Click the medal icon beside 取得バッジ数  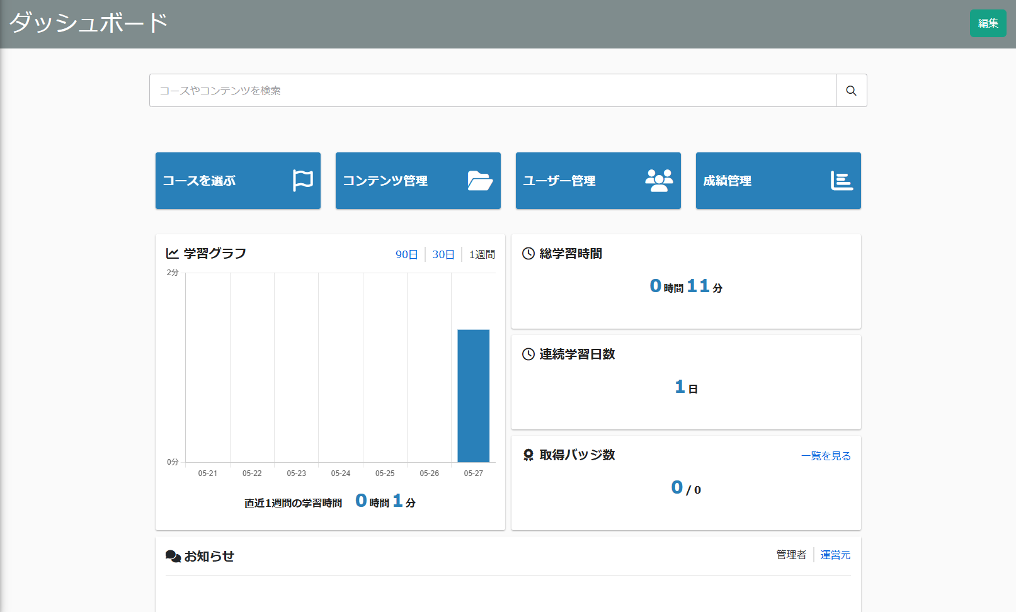click(x=528, y=455)
